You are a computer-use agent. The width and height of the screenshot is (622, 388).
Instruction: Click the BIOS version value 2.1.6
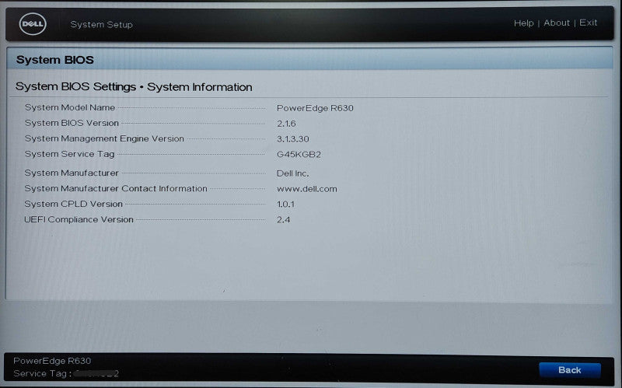click(286, 124)
